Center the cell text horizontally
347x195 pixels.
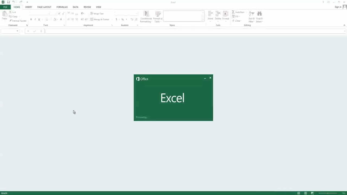point(72,19)
